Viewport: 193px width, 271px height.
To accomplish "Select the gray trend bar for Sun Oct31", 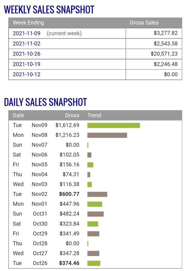I will point(96,214).
